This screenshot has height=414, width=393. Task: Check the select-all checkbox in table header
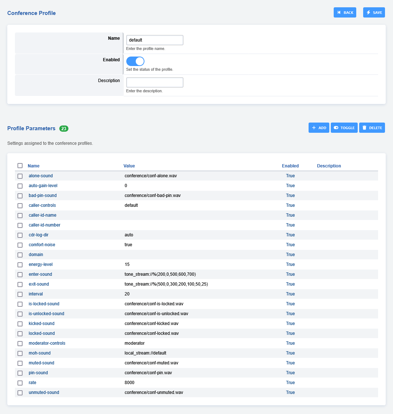point(20,166)
